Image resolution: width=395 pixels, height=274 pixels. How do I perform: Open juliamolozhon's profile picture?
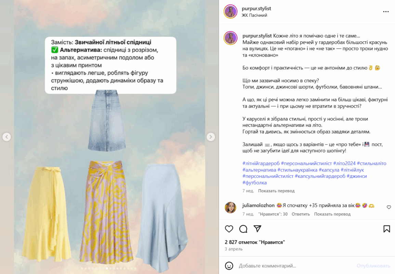[x=230, y=208]
